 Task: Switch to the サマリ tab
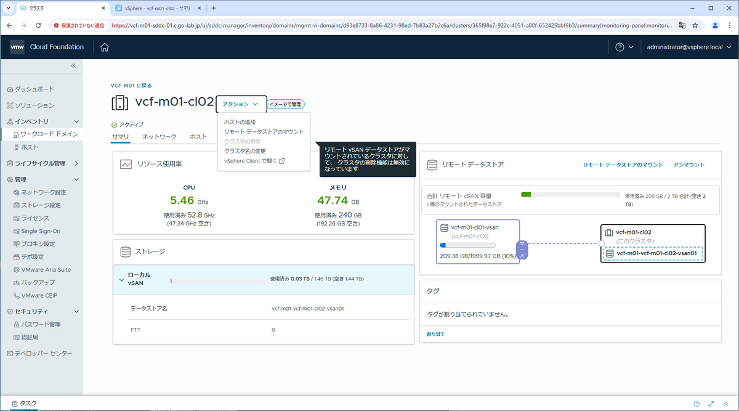pos(120,136)
